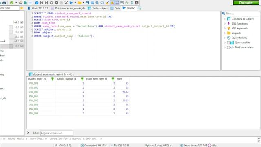This screenshot has width=261, height=147.
Task: Enable the Bind parameters checkbox
Action: pos(228,47)
